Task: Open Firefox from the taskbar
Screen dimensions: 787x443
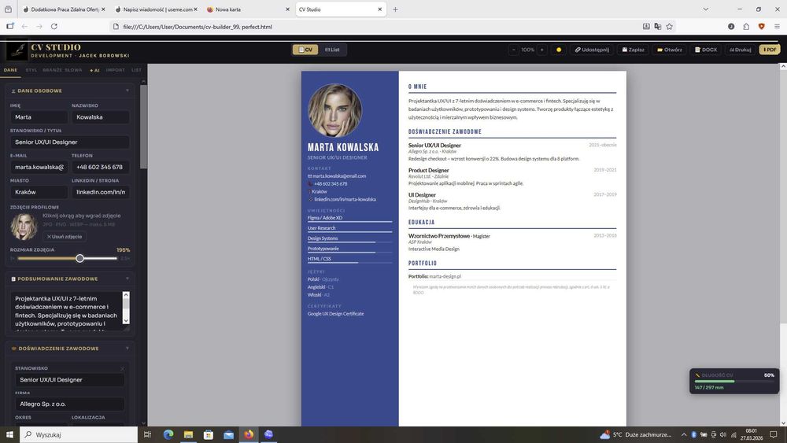Action: tap(249, 434)
